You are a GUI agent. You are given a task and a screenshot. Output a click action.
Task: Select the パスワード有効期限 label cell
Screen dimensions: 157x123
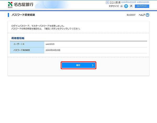(27, 50)
